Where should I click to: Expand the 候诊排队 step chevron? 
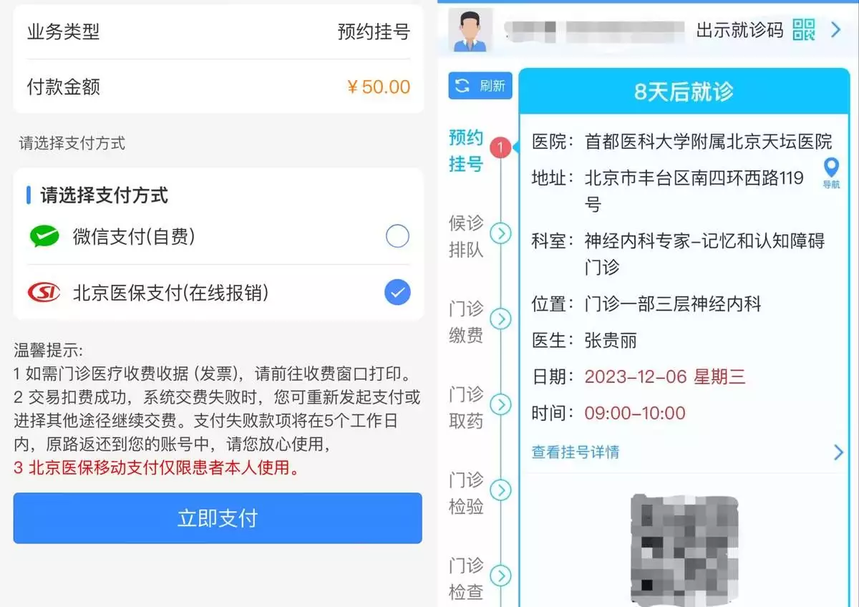[x=500, y=233]
